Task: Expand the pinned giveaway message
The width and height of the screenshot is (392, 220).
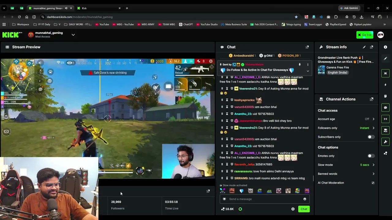Action: tap(308, 71)
